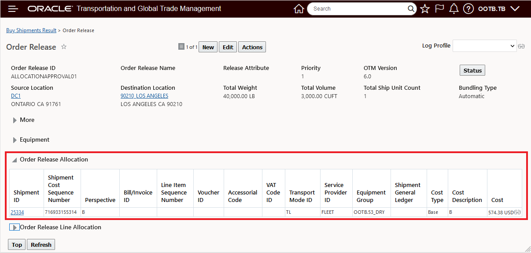Screen dimensions: 531x253
Task: Open the record list icon beside 1 of 1
Action: 181,47
